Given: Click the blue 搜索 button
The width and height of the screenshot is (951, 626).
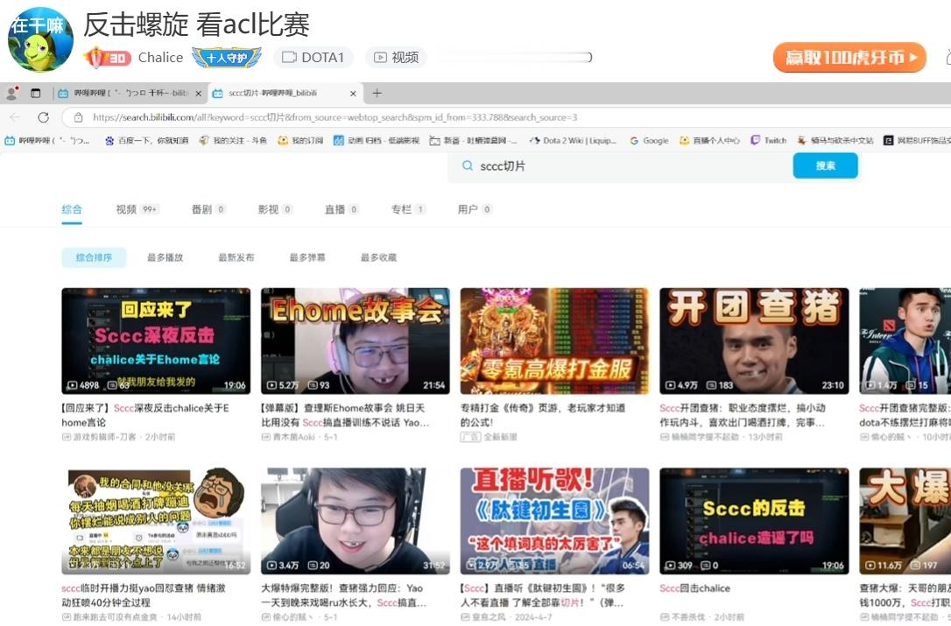Looking at the screenshot, I should (x=825, y=165).
